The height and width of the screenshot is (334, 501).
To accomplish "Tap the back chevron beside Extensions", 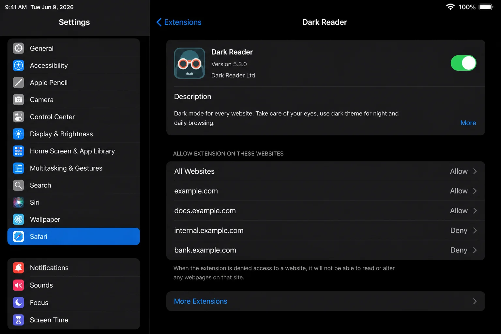I will point(159,22).
